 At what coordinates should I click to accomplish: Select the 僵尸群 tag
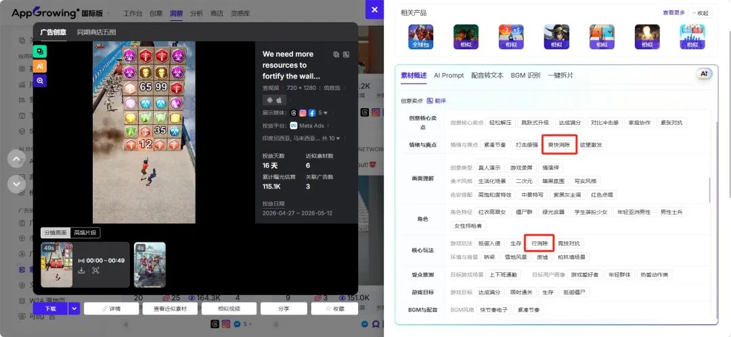point(524,212)
